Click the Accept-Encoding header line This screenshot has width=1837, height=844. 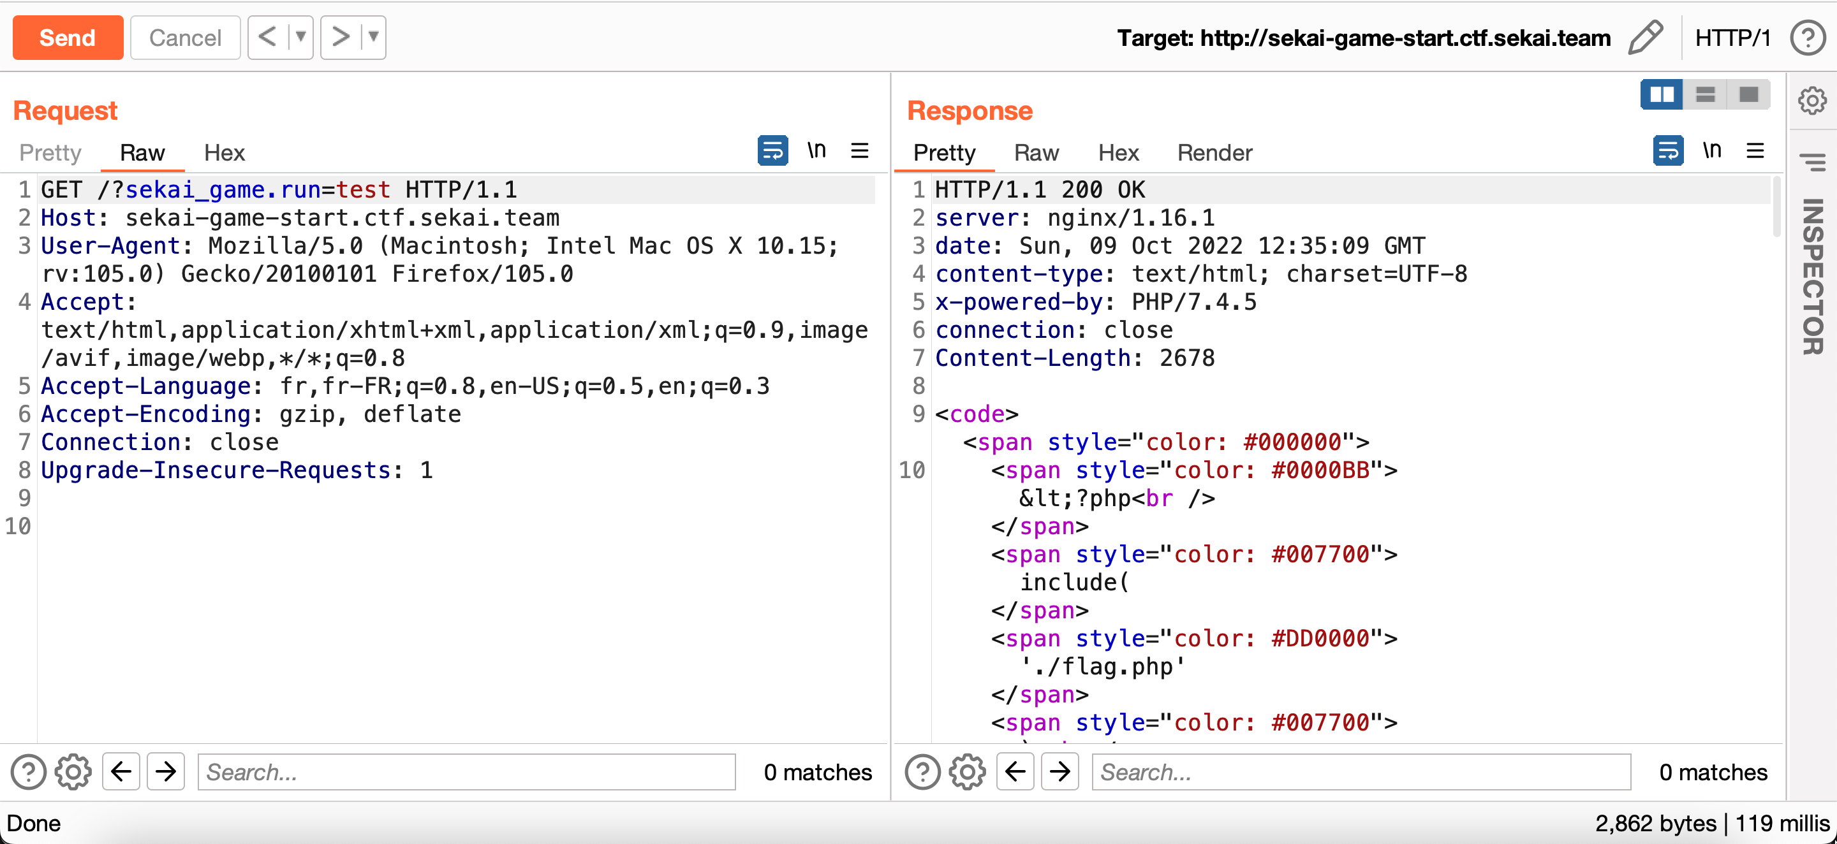(251, 414)
